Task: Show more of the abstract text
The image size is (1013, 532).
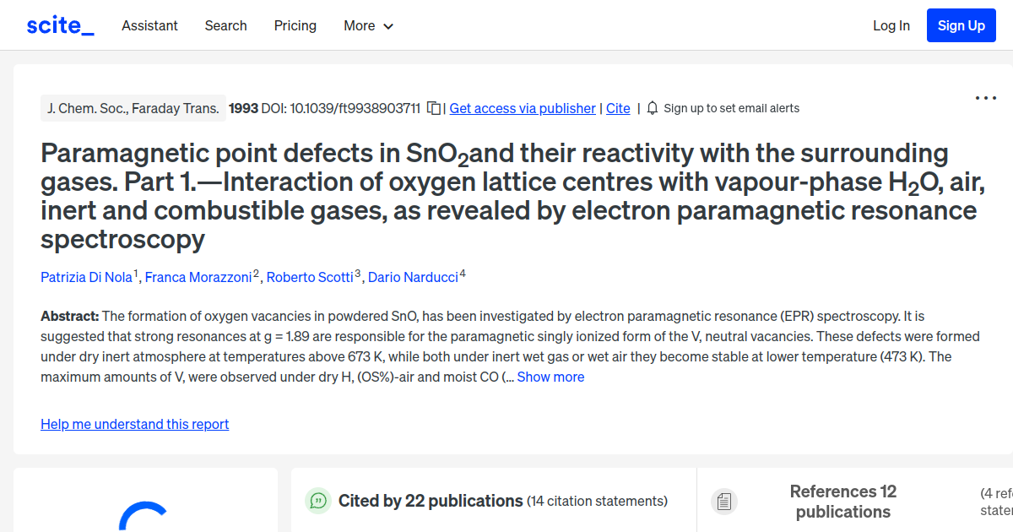Action: pyautogui.click(x=550, y=377)
